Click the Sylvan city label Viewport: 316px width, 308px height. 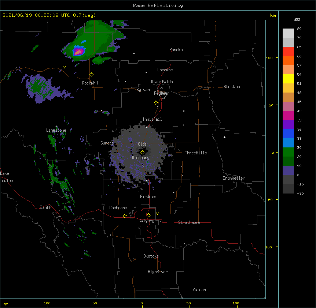click(x=143, y=90)
